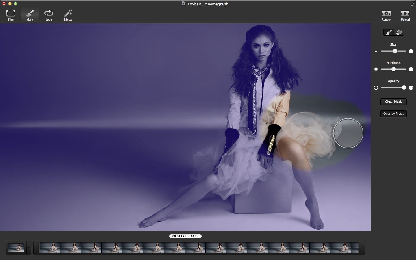Viewport: 416px width, 260px height.
Task: Click the timeline playhead at filmstrip start
Action: coord(39,248)
